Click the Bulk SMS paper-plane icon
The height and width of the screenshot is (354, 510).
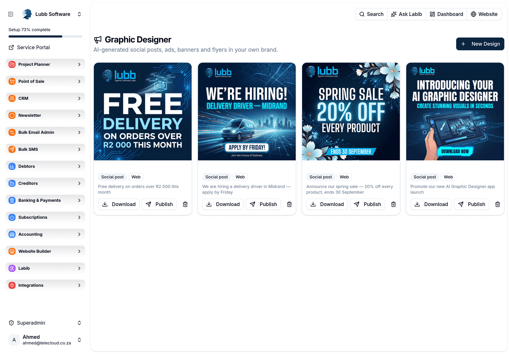pyautogui.click(x=12, y=149)
